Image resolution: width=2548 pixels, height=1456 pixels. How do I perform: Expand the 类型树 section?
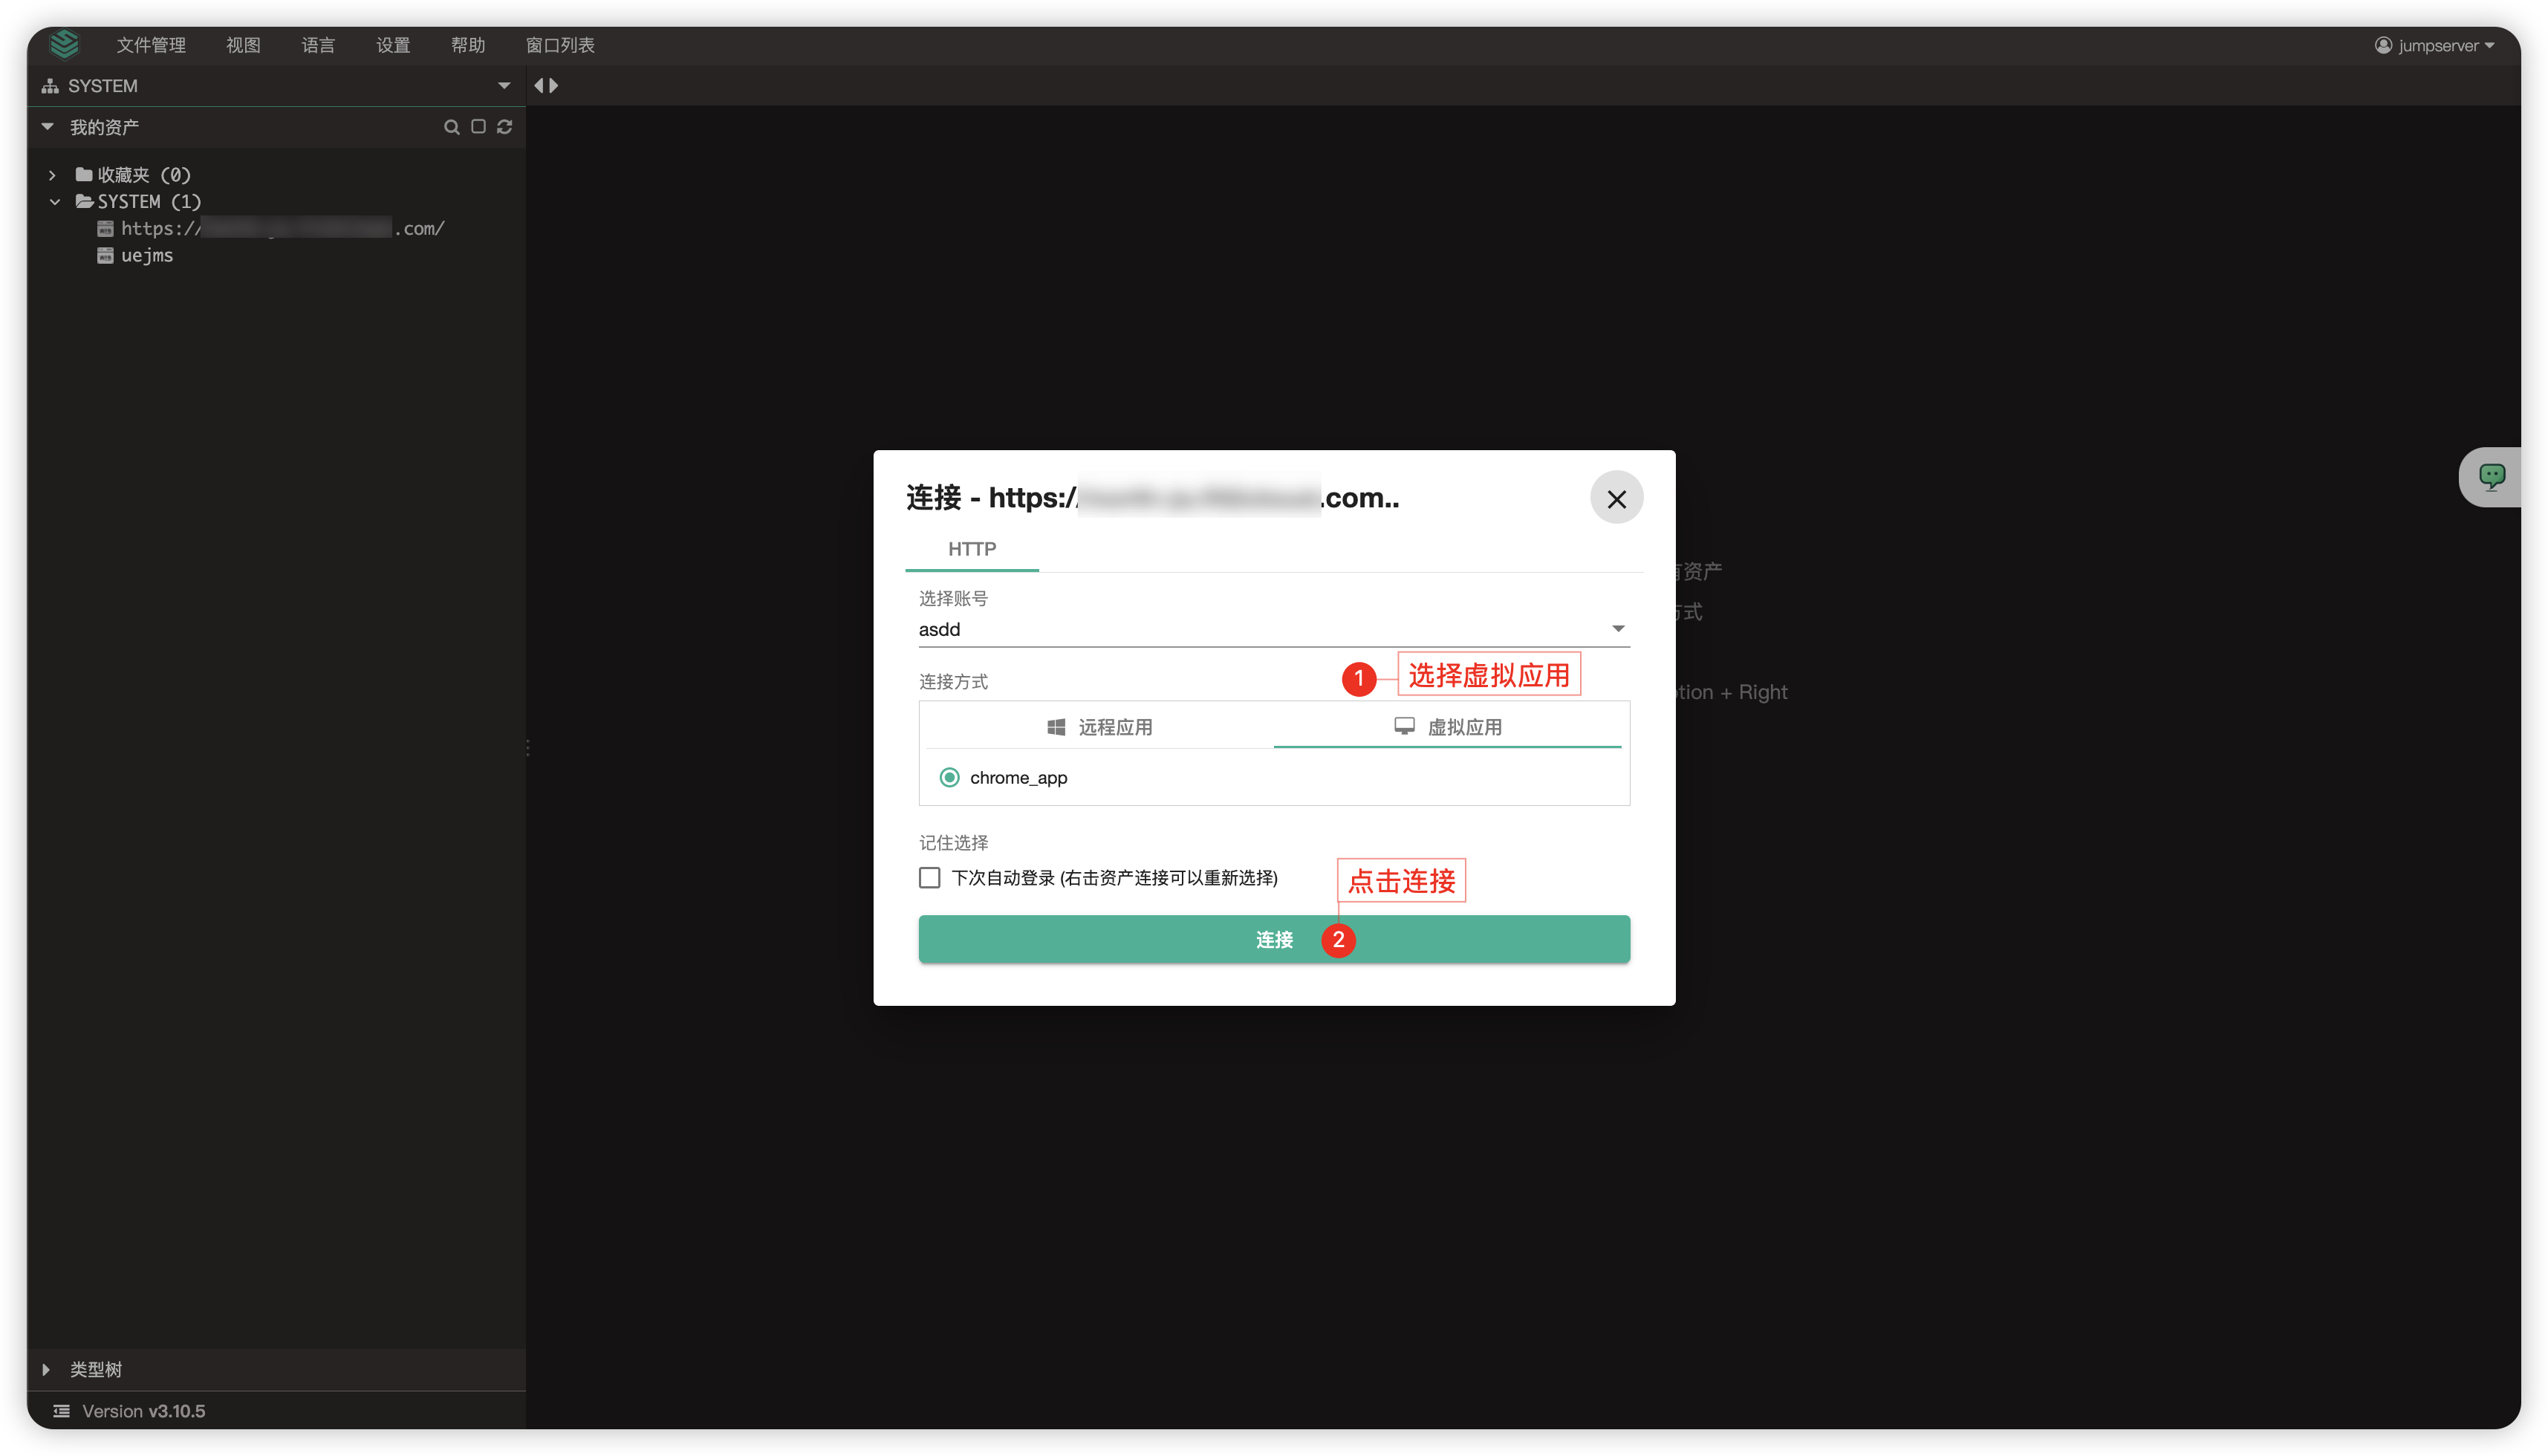(x=46, y=1369)
